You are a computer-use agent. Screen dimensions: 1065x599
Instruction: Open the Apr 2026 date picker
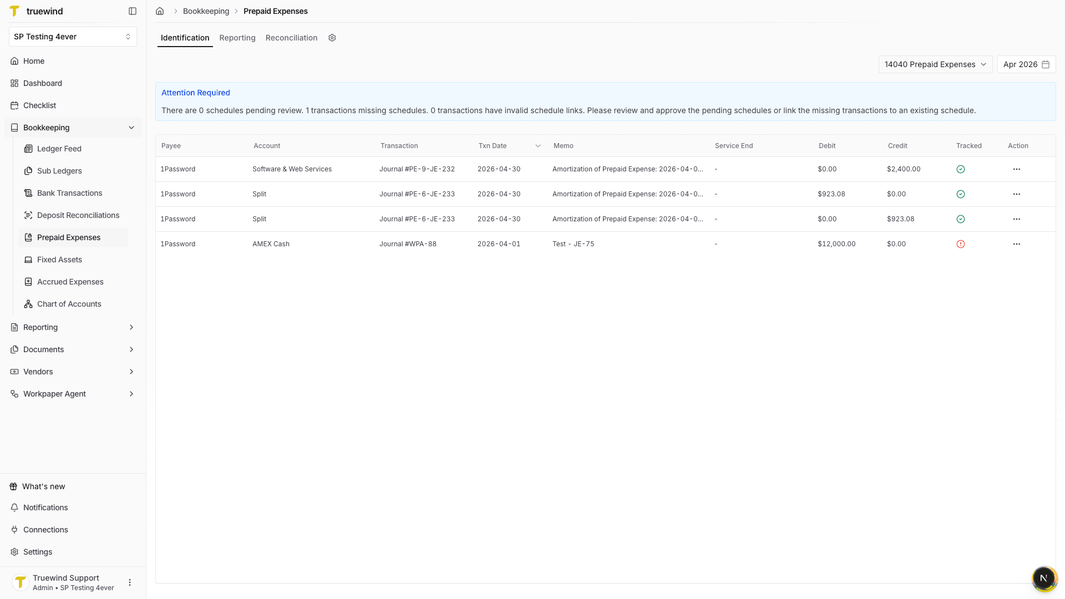tap(1026, 64)
